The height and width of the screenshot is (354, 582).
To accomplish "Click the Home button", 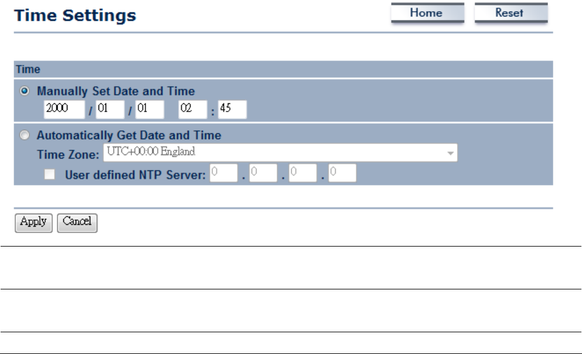I will point(428,13).
